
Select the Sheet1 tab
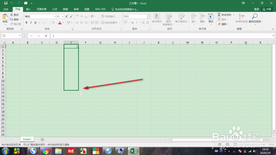27,139
